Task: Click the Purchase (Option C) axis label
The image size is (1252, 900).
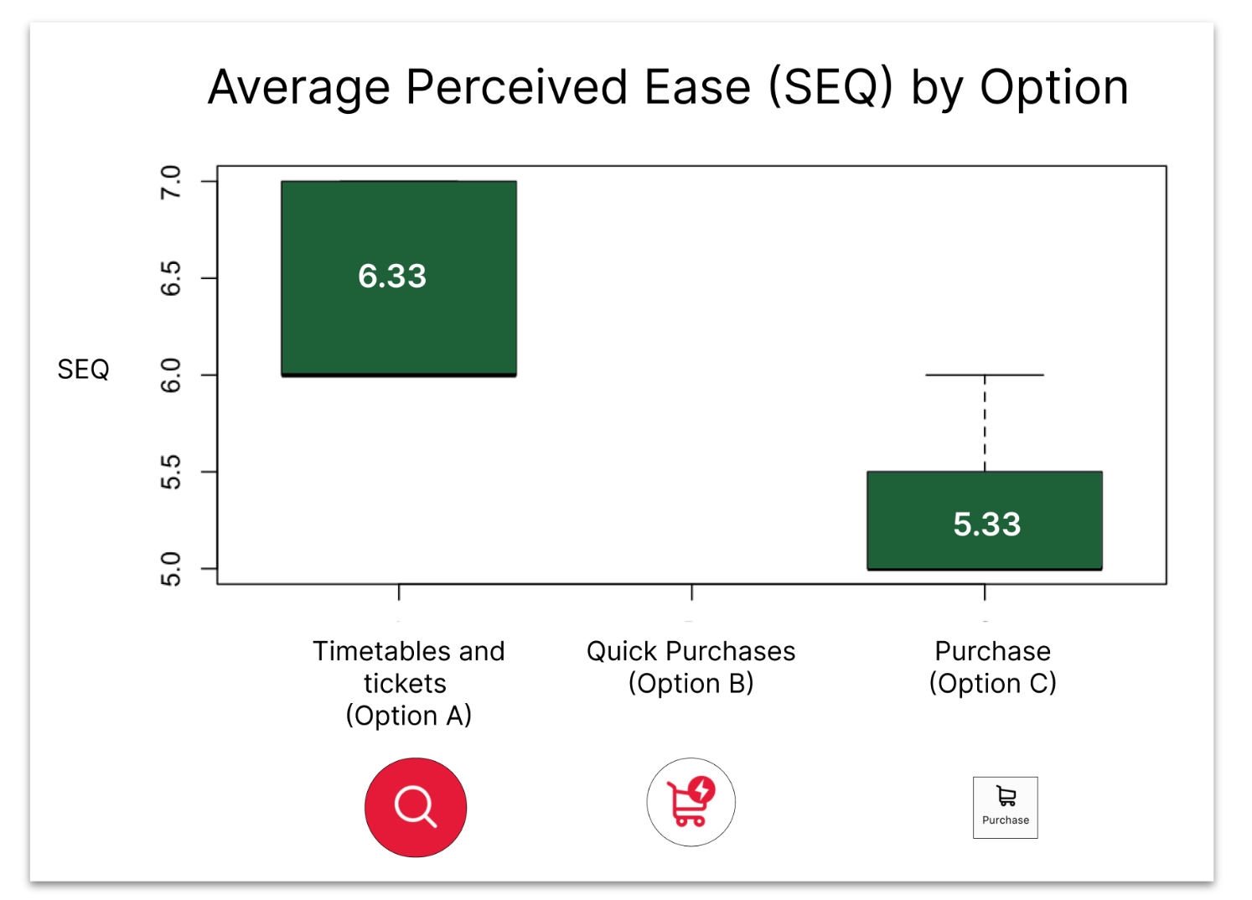Action: pyautogui.click(x=992, y=667)
